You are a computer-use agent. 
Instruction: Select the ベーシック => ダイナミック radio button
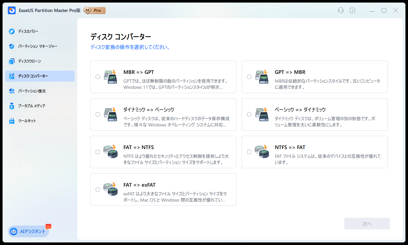coord(249,114)
